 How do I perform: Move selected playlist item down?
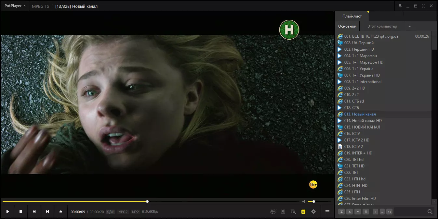tap(358, 212)
